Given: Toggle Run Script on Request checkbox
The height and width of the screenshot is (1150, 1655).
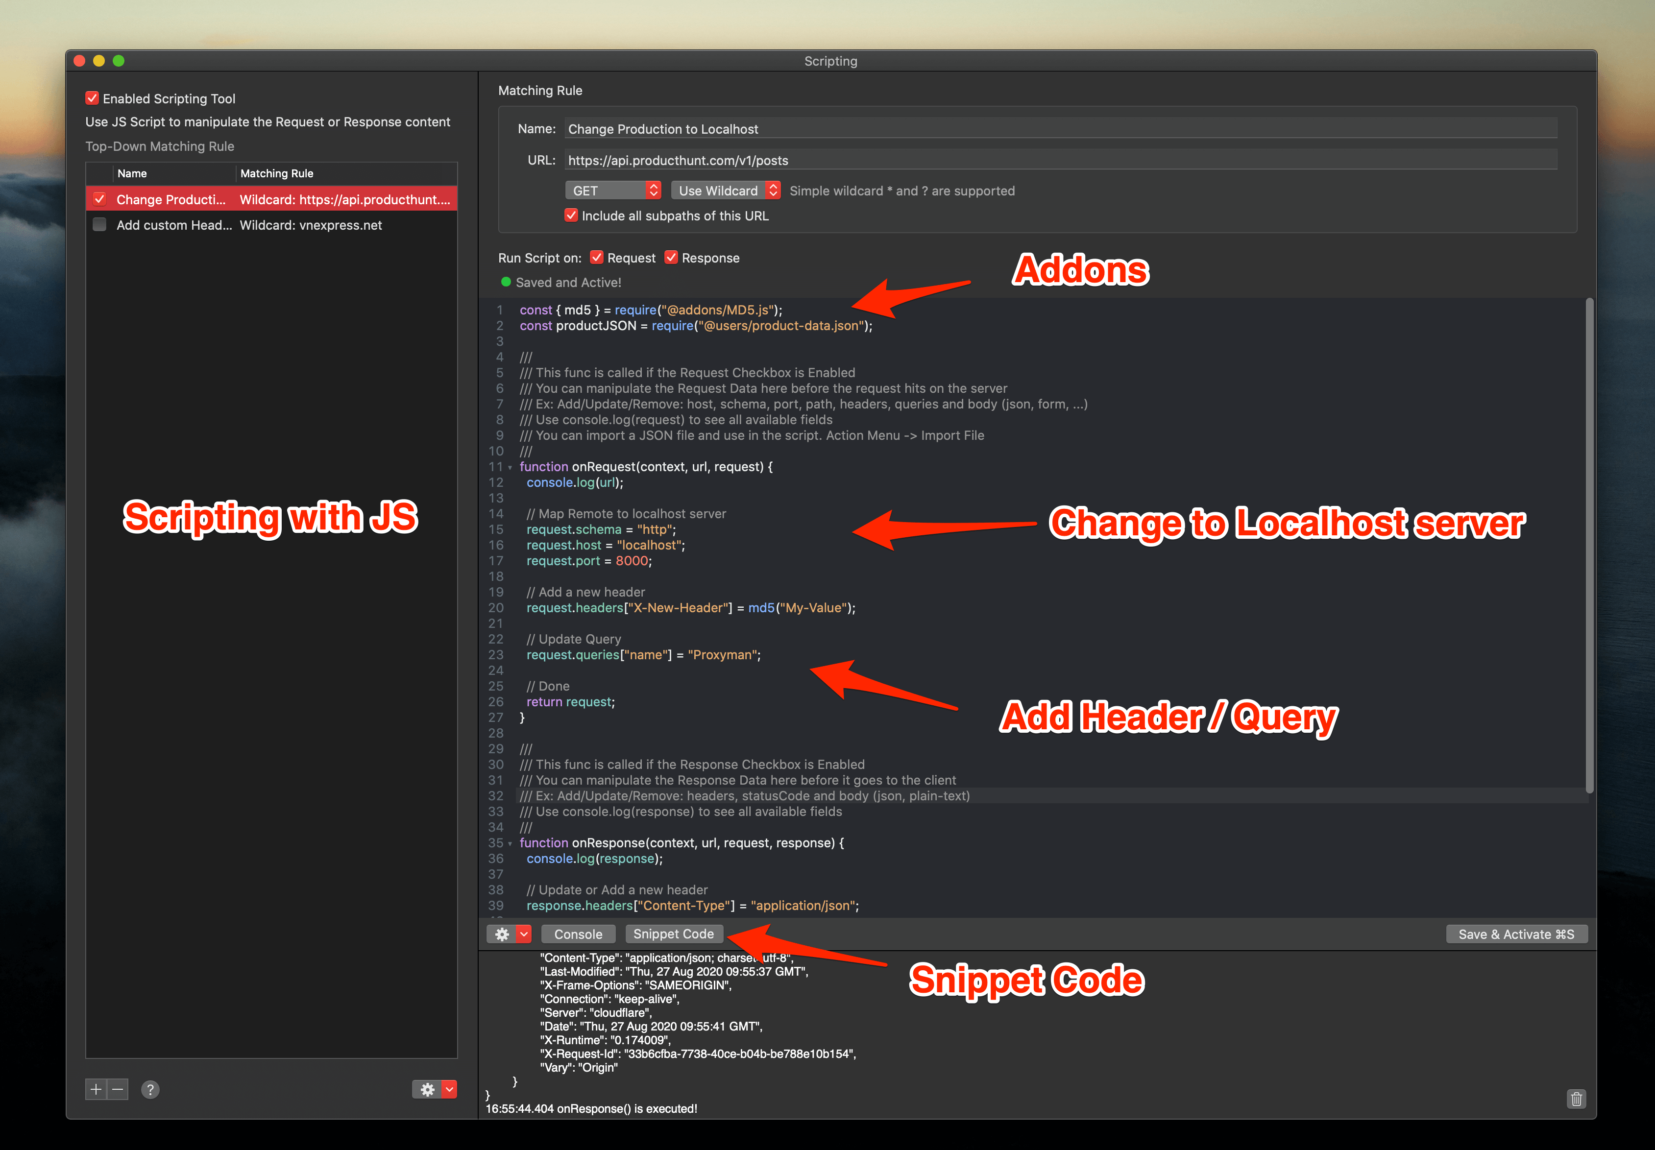Looking at the screenshot, I should coord(597,257).
